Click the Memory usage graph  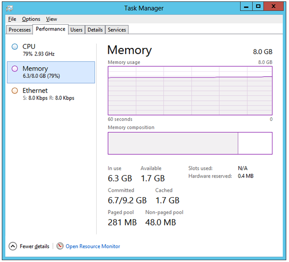coord(190,90)
